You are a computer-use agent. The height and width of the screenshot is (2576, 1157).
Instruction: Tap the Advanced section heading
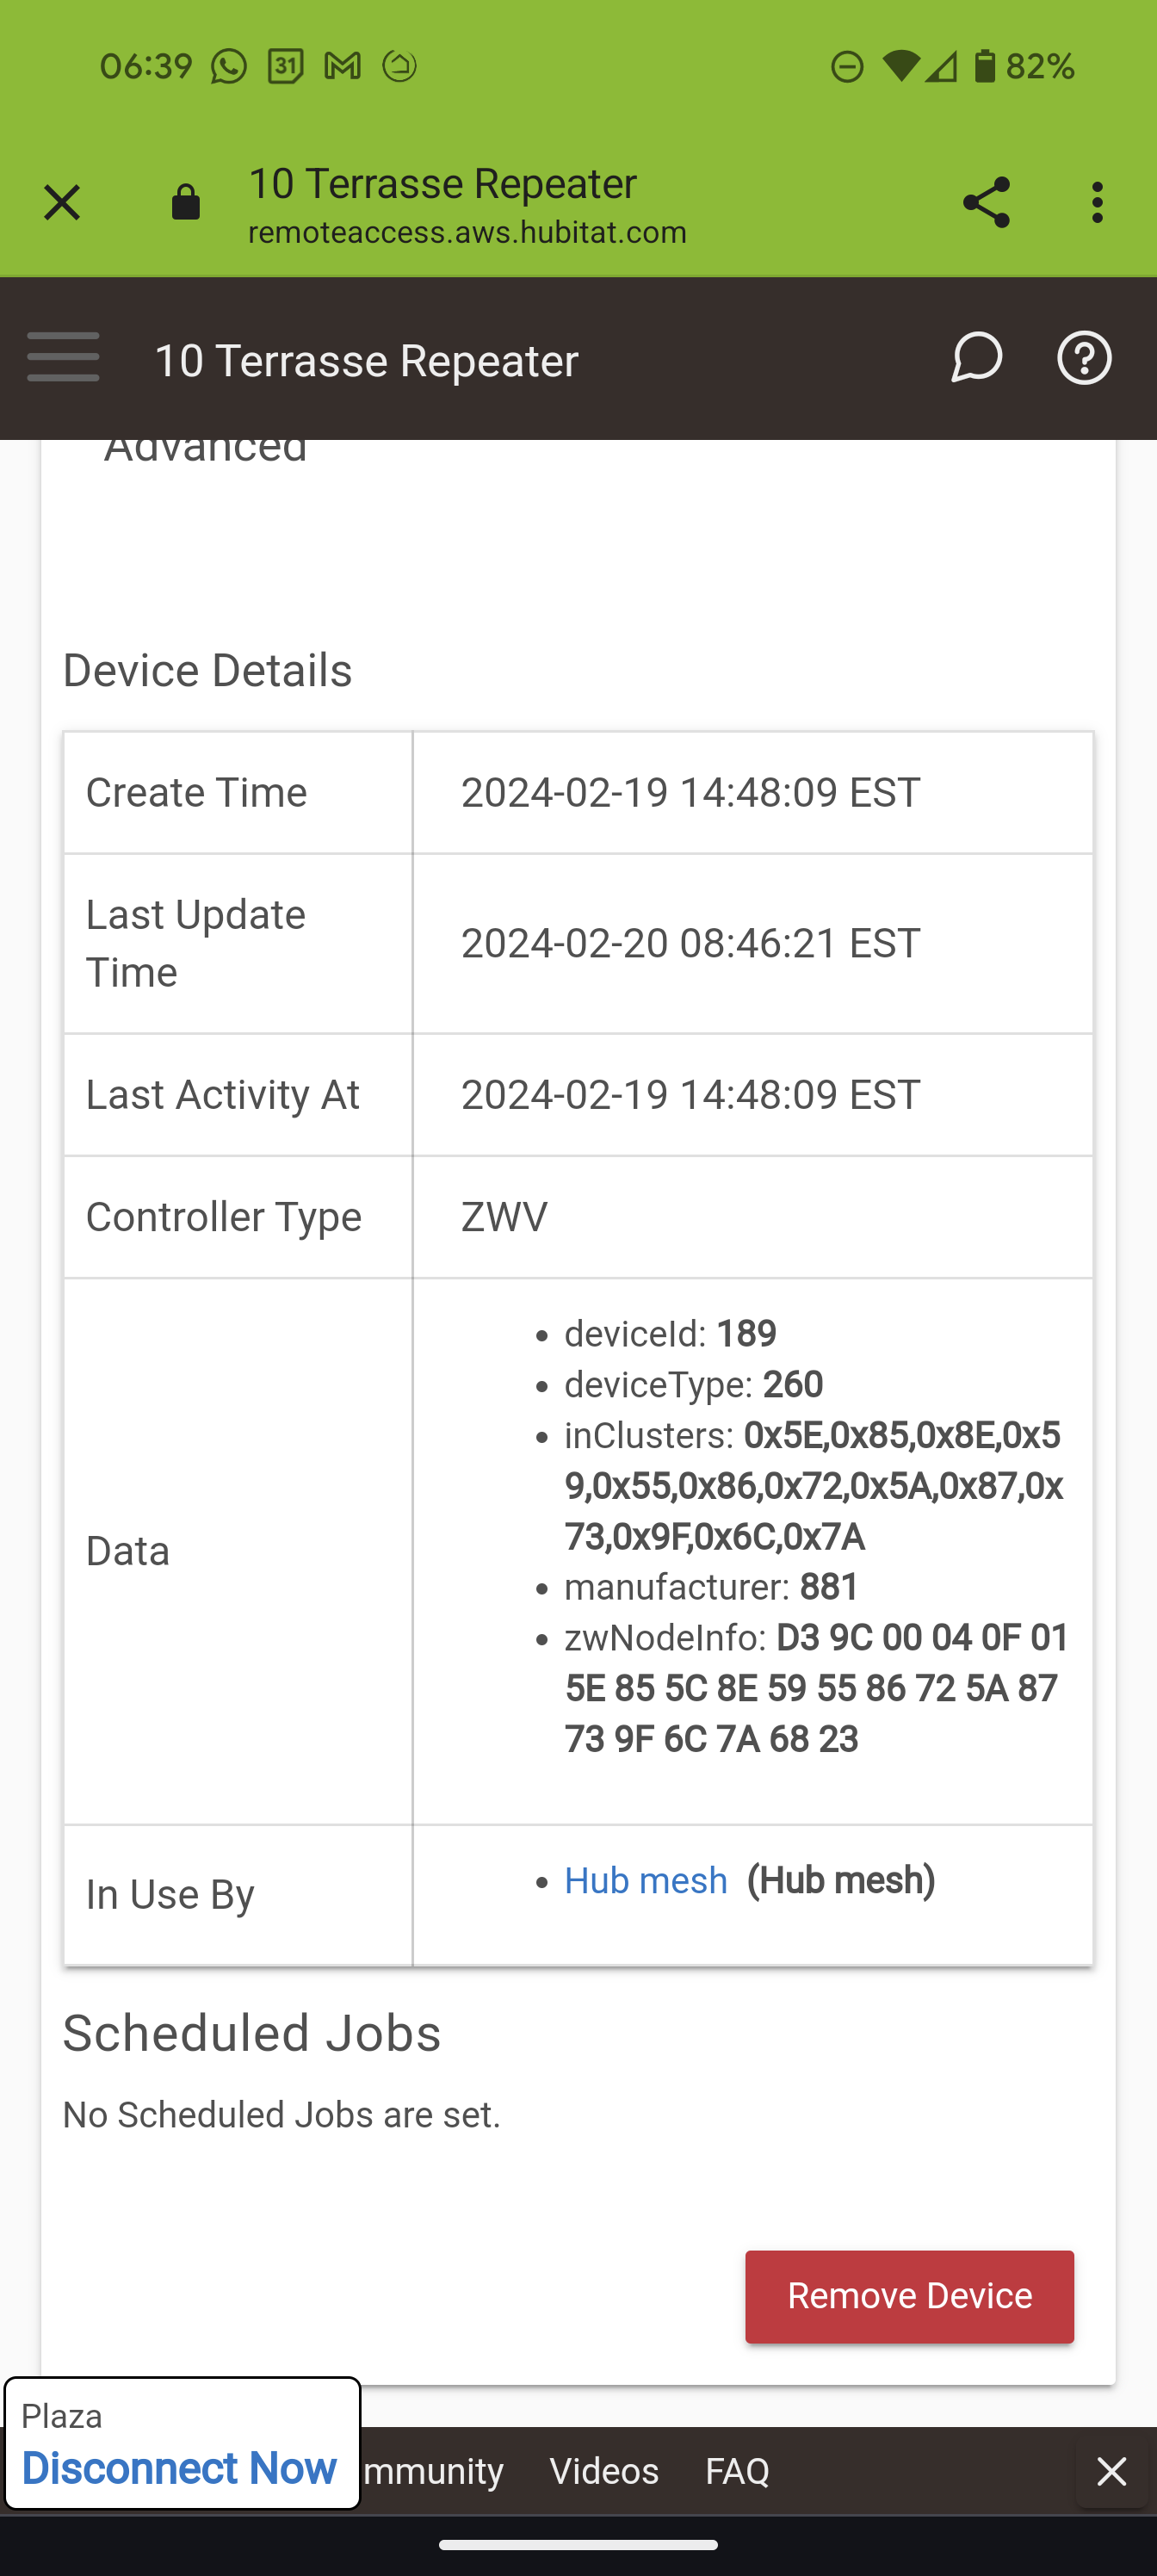pos(205,449)
